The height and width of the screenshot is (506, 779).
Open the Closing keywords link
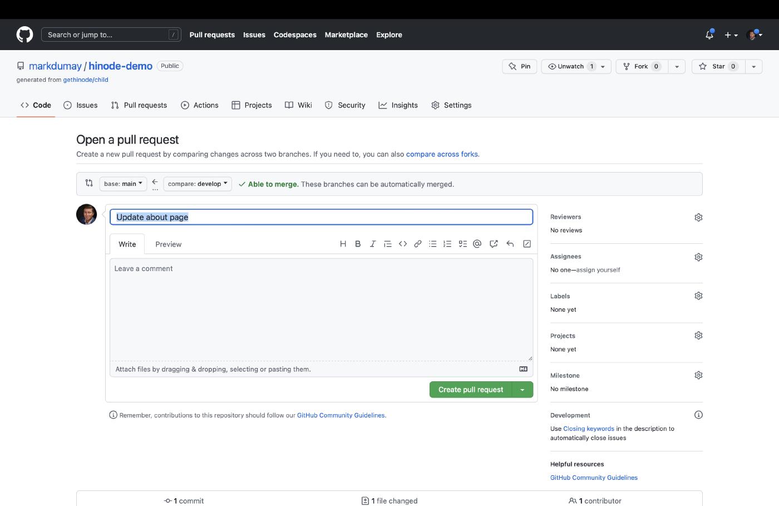click(589, 429)
